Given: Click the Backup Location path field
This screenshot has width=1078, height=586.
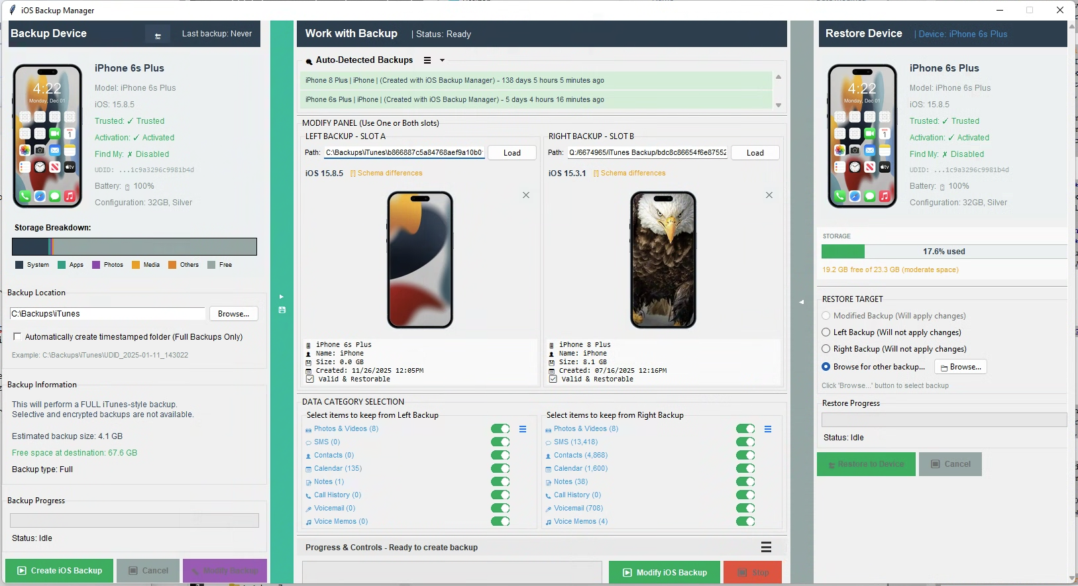Looking at the screenshot, I should (x=107, y=314).
